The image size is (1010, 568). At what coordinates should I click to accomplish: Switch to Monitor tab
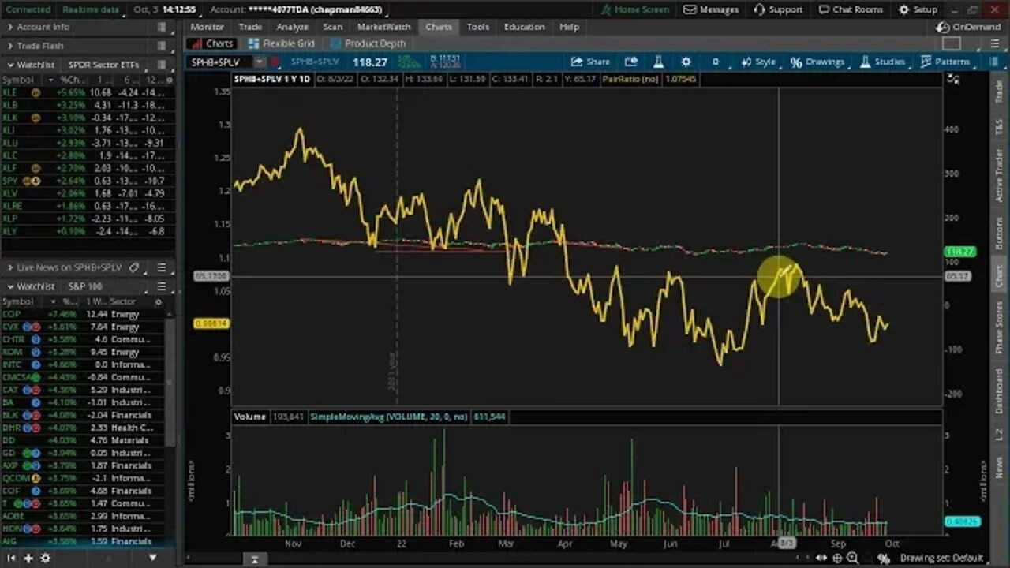click(207, 27)
